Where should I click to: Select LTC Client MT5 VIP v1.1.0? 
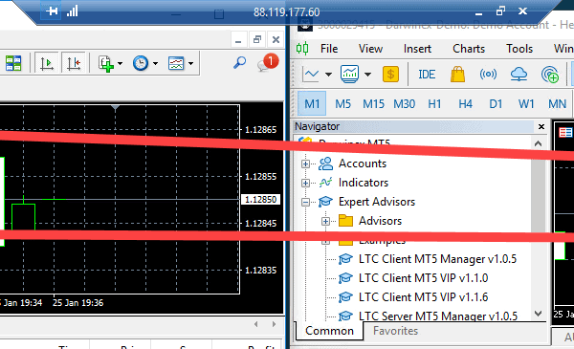[x=423, y=278]
